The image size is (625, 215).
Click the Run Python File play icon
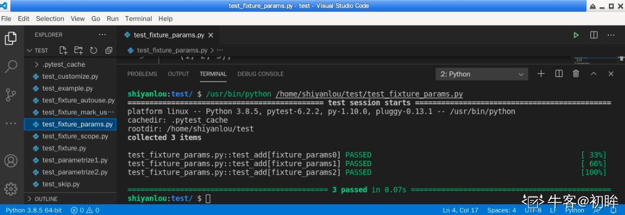(x=576, y=35)
